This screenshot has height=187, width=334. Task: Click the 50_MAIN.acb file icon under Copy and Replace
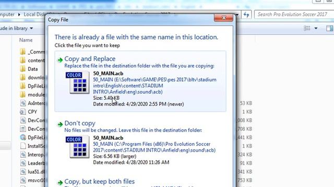click(x=78, y=82)
